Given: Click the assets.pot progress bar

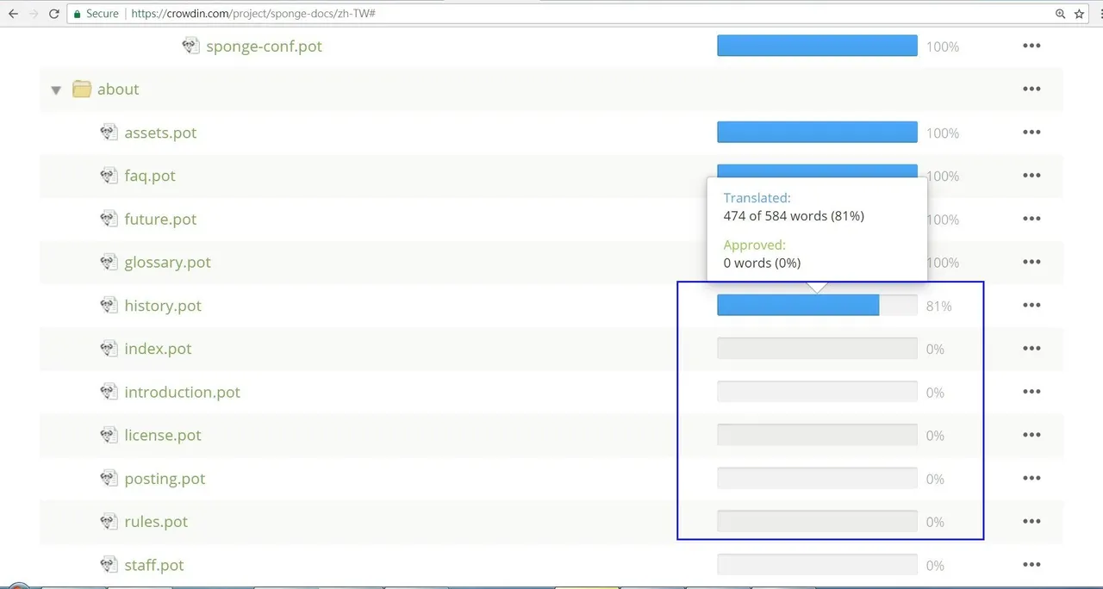Looking at the screenshot, I should 817,132.
